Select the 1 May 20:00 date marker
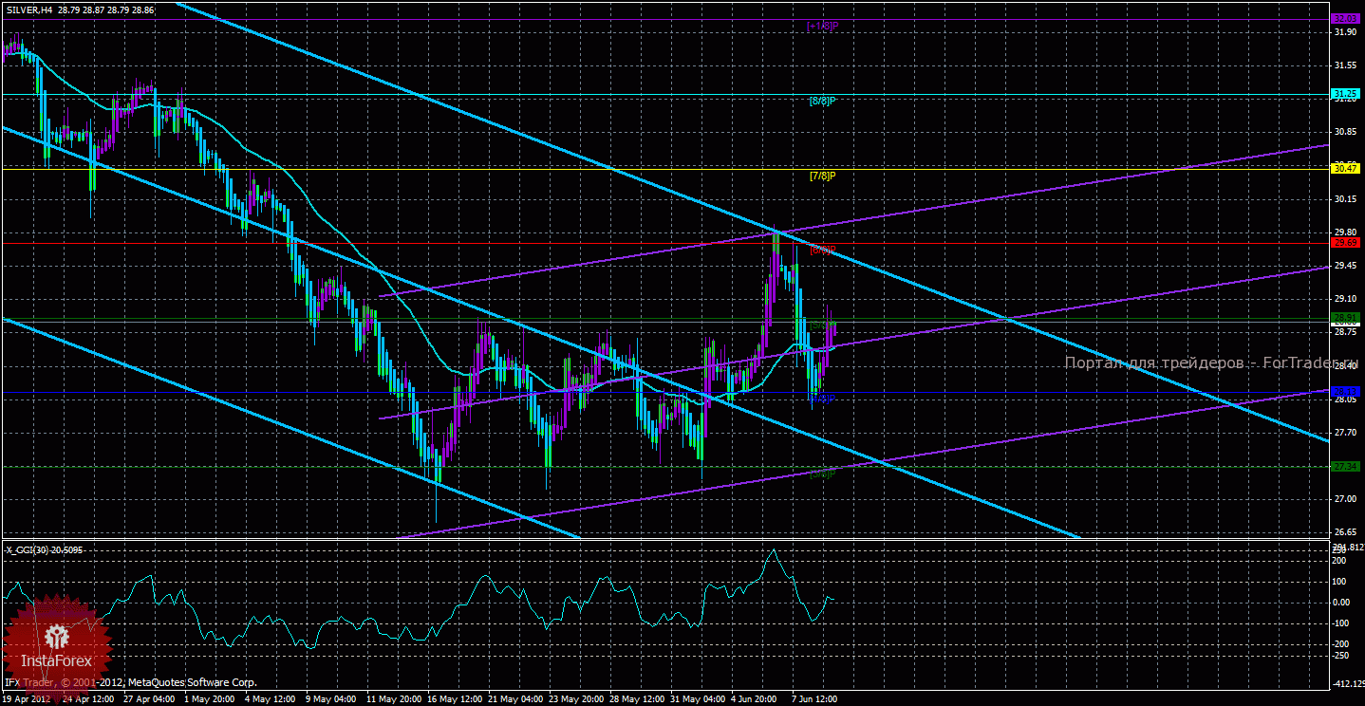Image resolution: width=1365 pixels, height=706 pixels. pos(211,699)
